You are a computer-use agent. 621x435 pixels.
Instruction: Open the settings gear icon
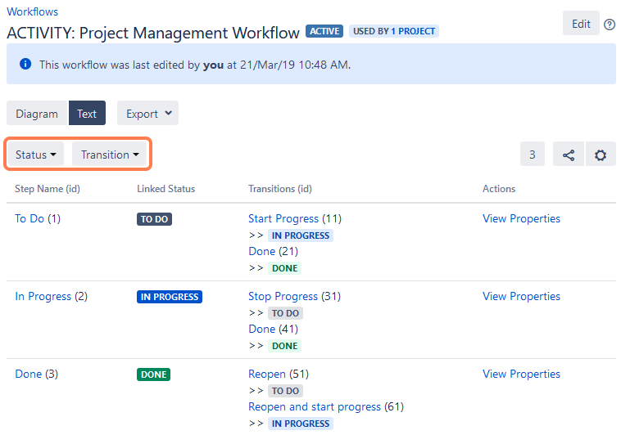(601, 155)
